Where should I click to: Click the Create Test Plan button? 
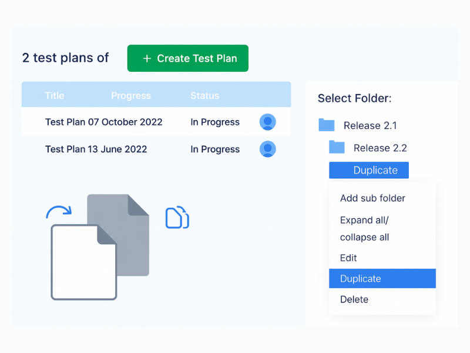click(x=187, y=58)
